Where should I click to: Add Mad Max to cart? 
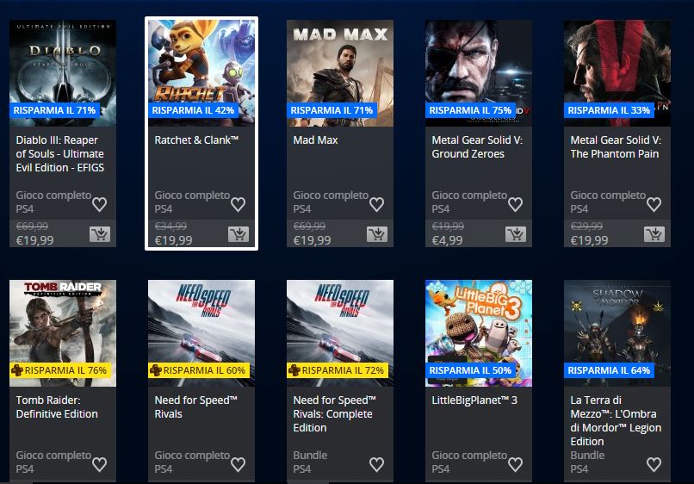tap(377, 233)
